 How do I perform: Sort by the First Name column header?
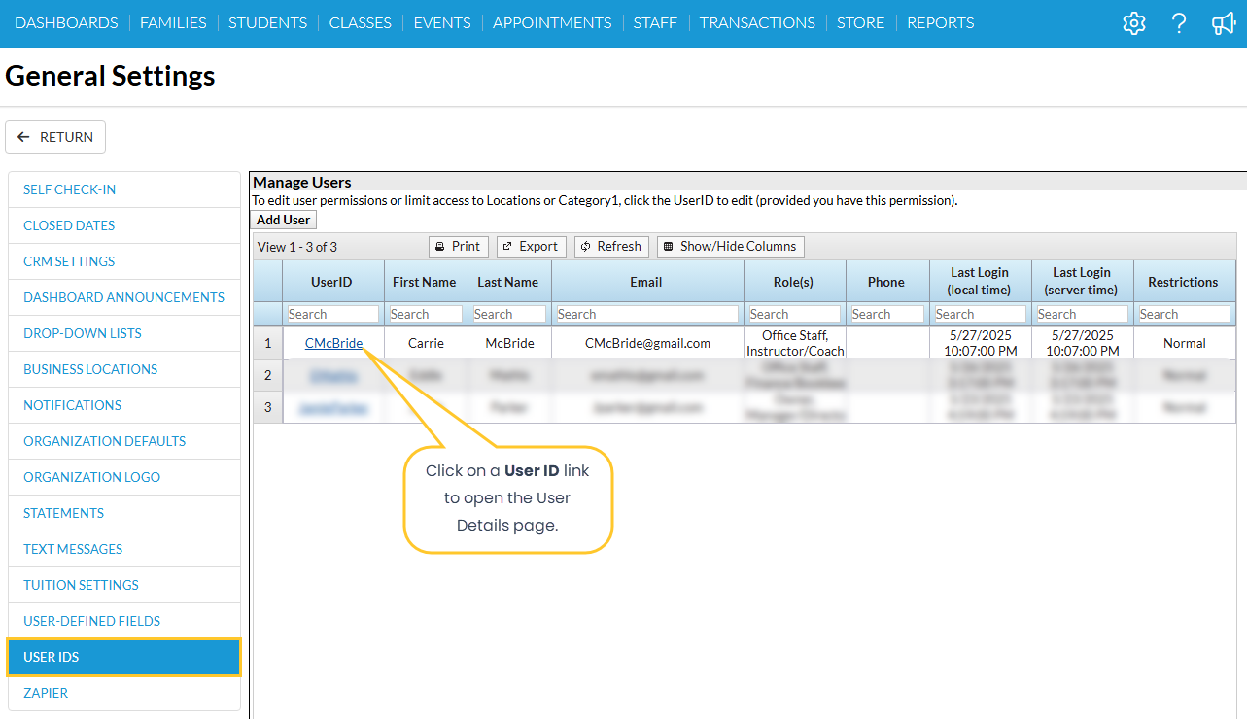point(426,282)
